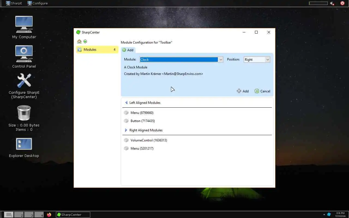Select VolumeControl (1636313) module row
The width and height of the screenshot is (349, 218).
coord(197,140)
